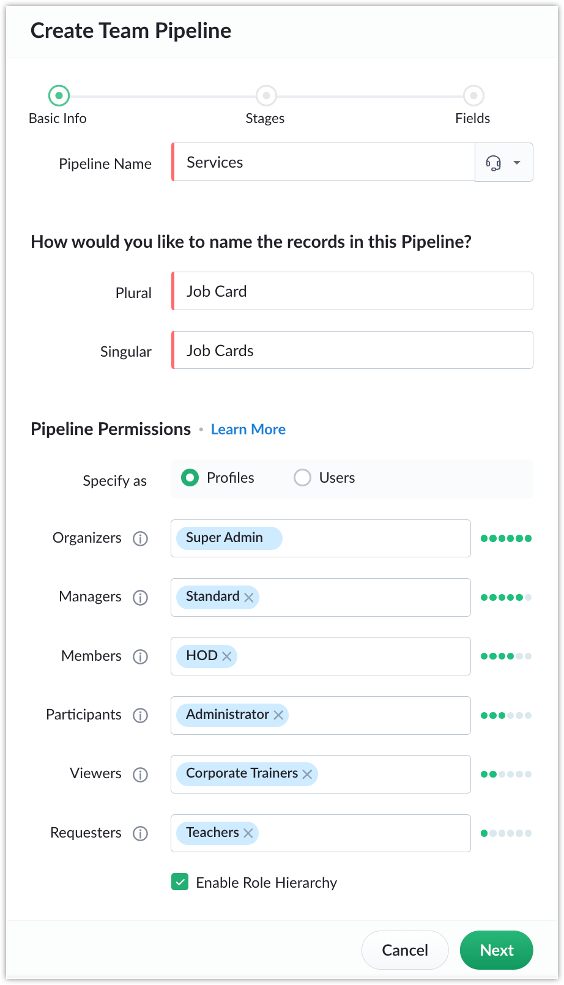Open the Managers profile selection field
This screenshot has width=564, height=985.
point(321,597)
